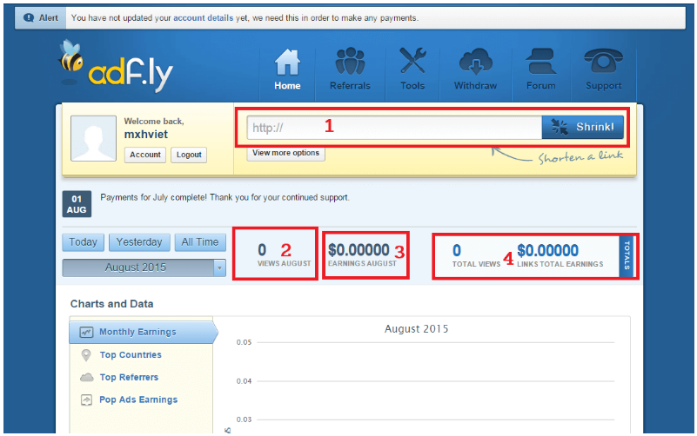This screenshot has width=697, height=436.
Task: Click the Shrink! button
Action: point(583,128)
